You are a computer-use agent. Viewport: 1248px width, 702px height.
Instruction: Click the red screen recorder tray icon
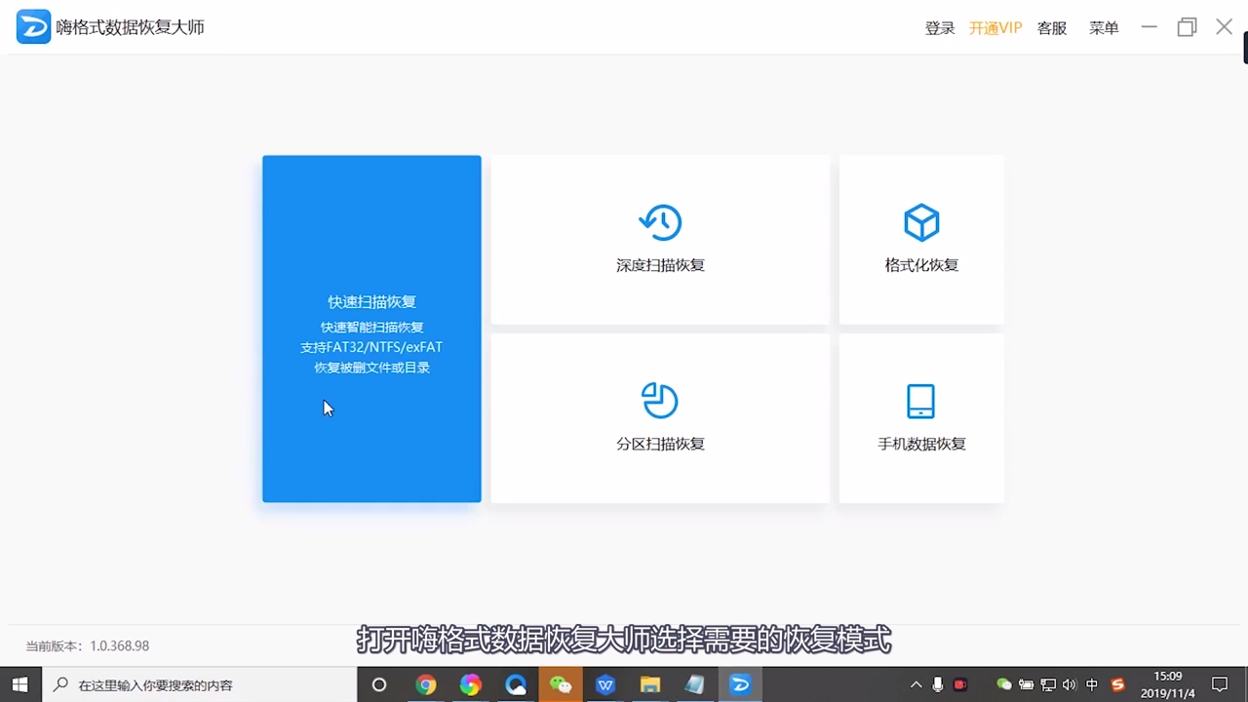tap(960, 684)
